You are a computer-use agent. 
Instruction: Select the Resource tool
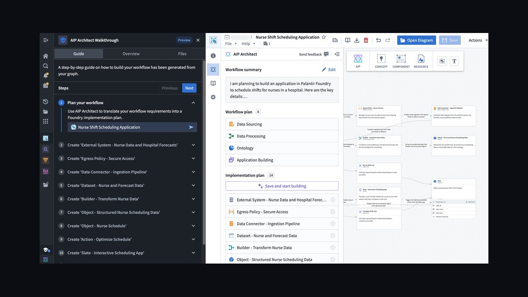click(421, 61)
